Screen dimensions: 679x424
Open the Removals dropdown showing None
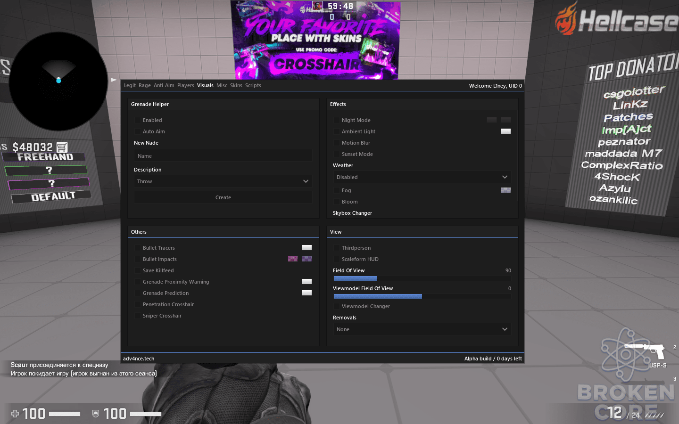point(422,329)
